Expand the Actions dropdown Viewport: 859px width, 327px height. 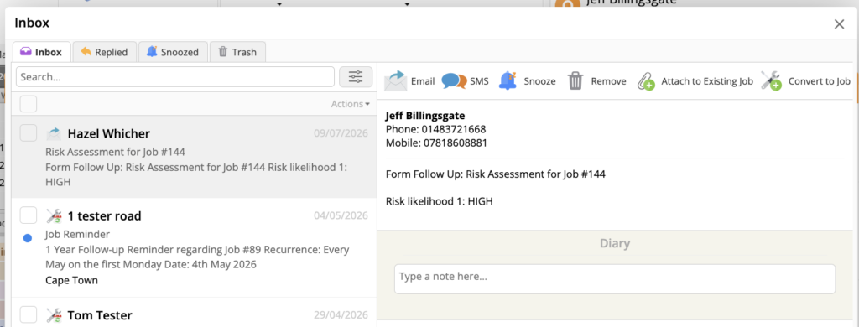click(x=350, y=103)
